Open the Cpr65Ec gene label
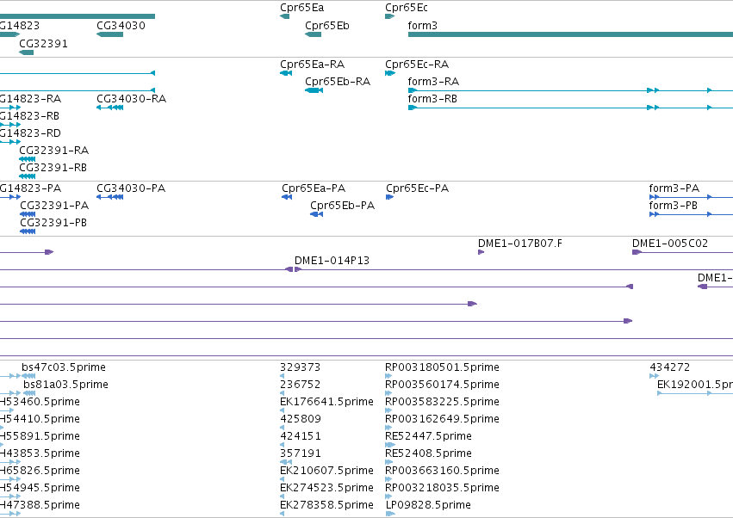The width and height of the screenshot is (733, 518). point(407,8)
